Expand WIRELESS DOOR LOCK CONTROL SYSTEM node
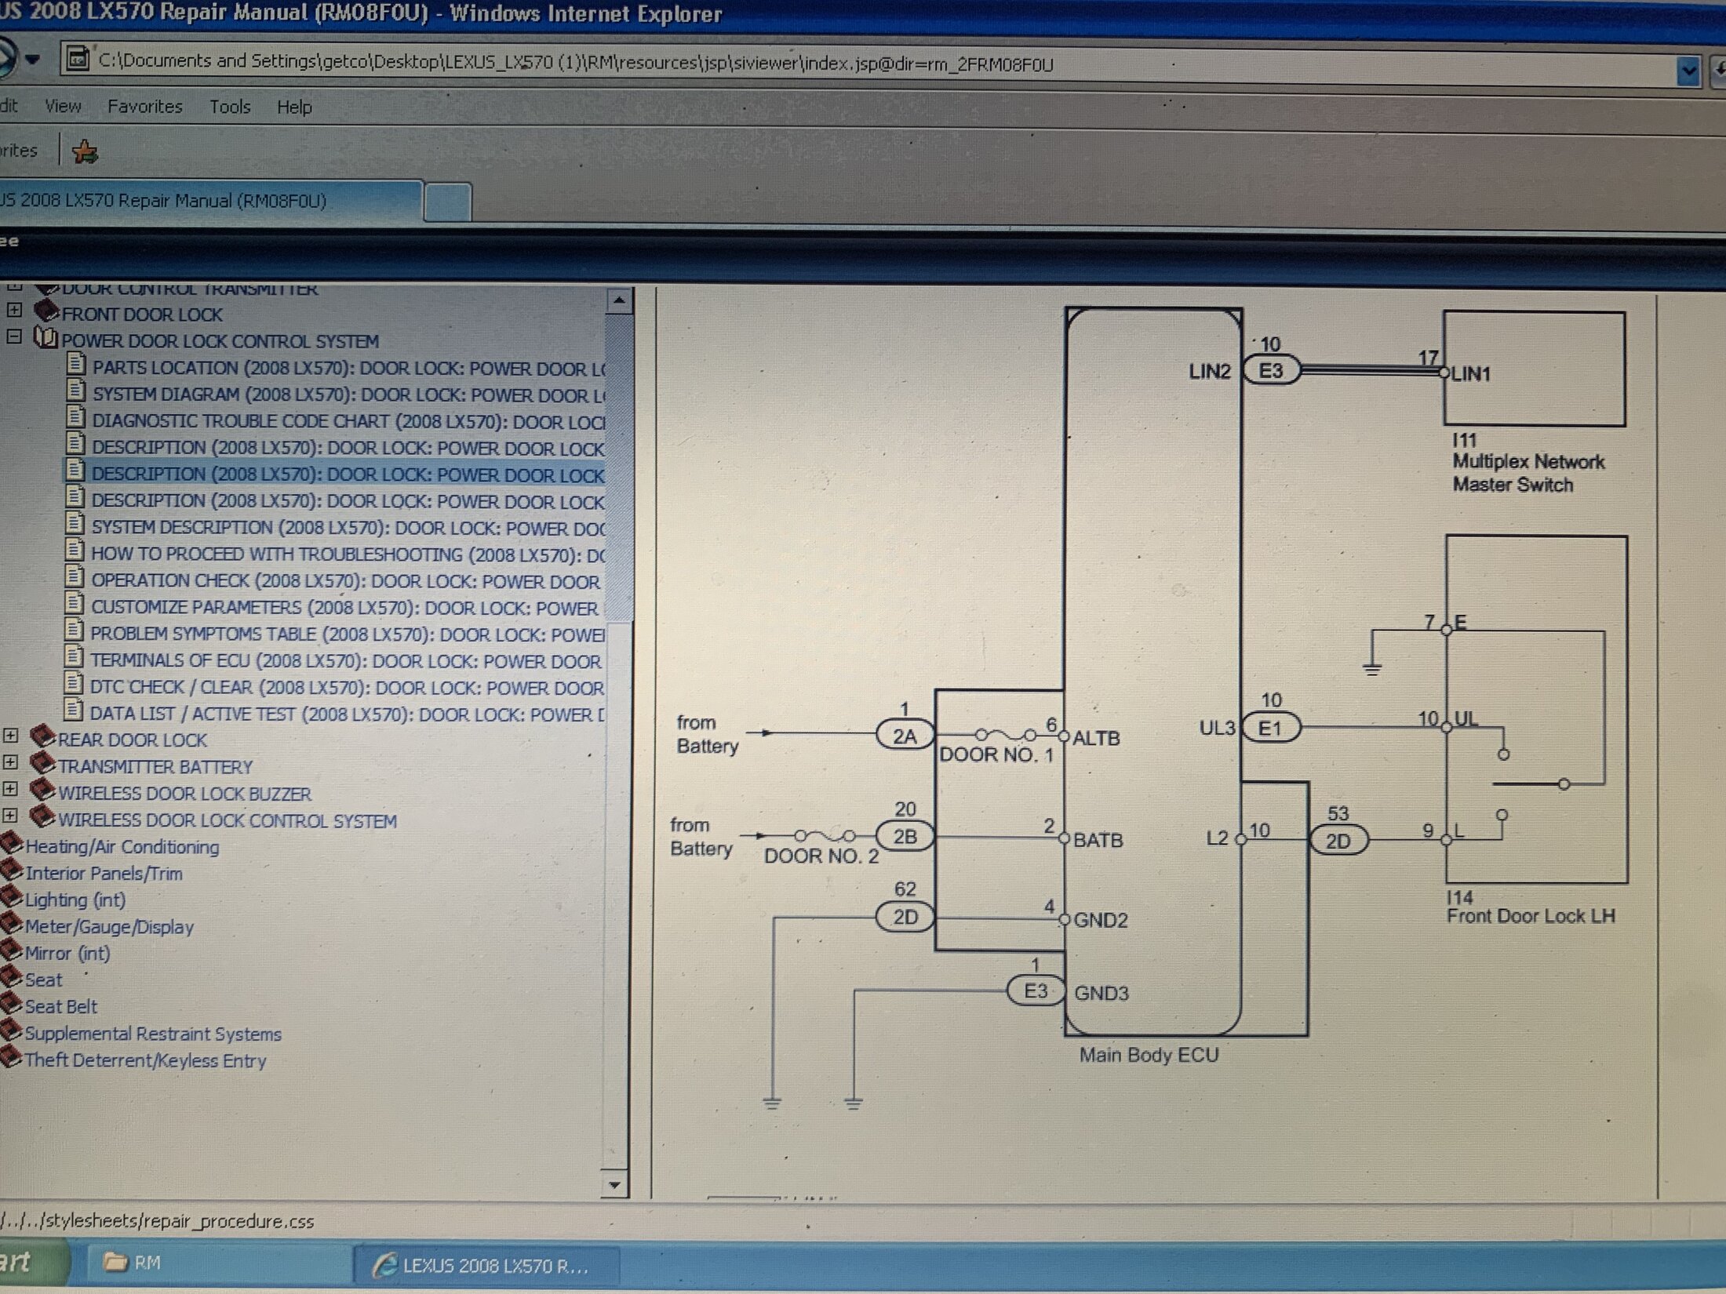 point(10,816)
